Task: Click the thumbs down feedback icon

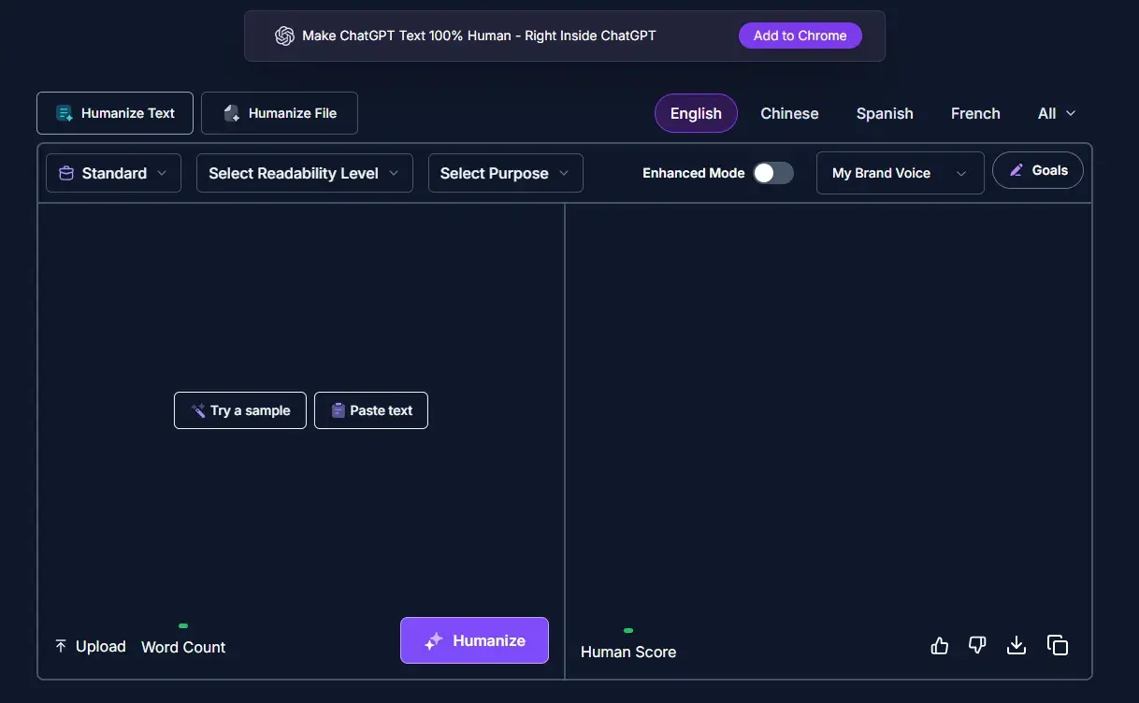Action: coord(977,645)
